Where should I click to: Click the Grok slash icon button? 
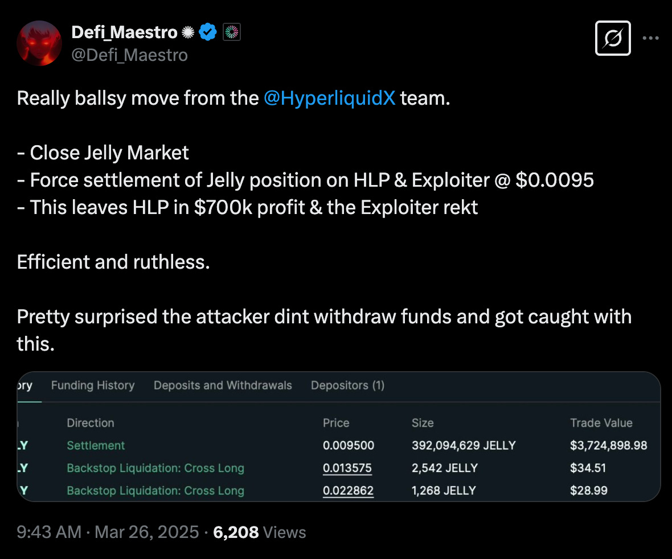(613, 38)
